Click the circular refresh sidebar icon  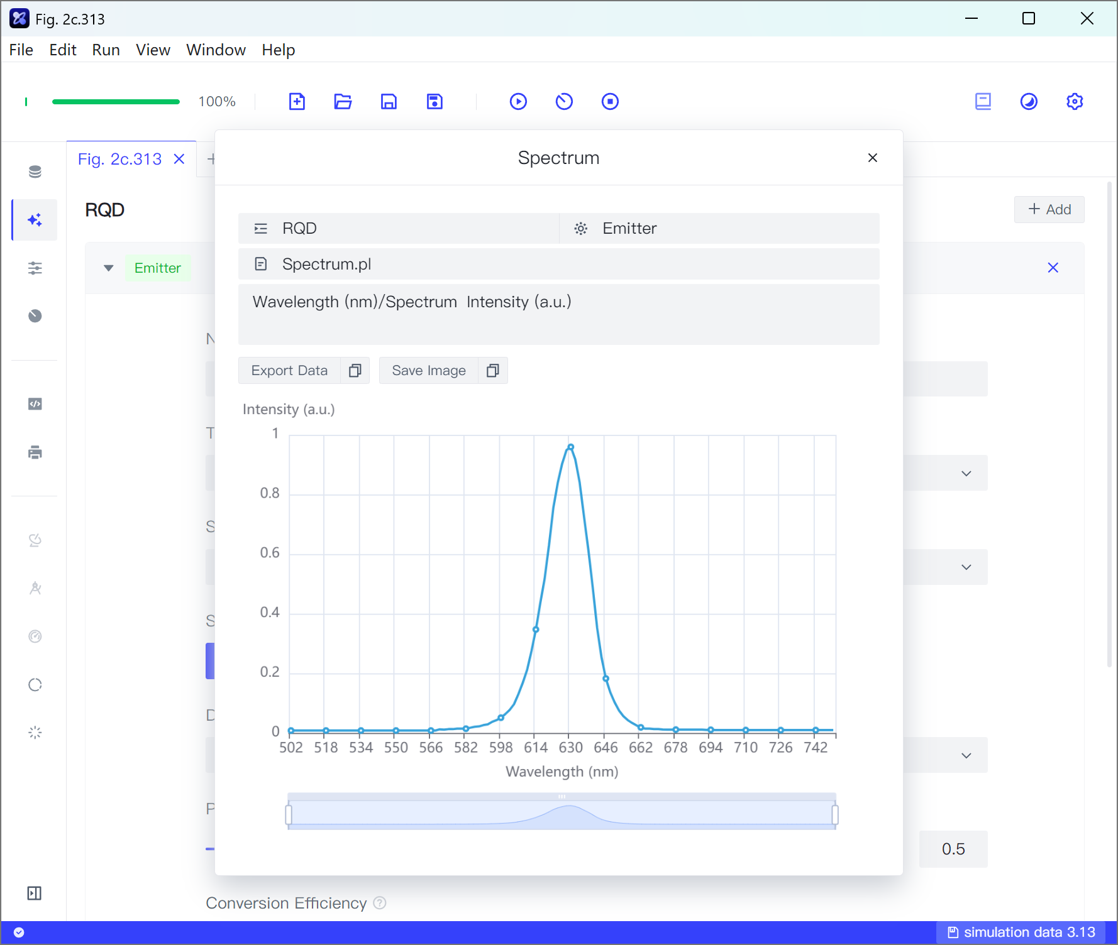coord(35,685)
